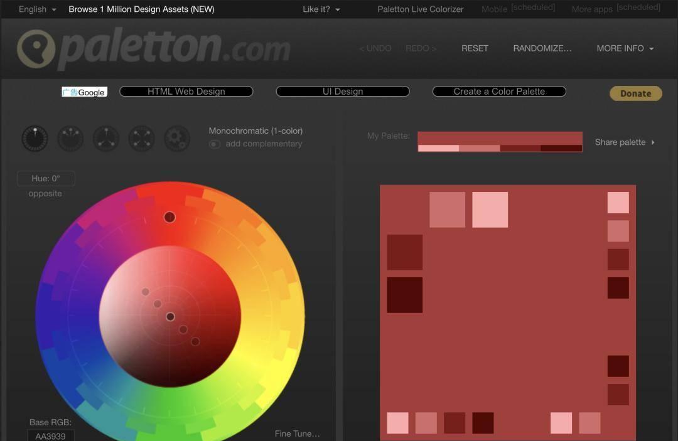The height and width of the screenshot is (441, 678).
Task: Click the small light pink swatch at top right
Action: tap(618, 203)
